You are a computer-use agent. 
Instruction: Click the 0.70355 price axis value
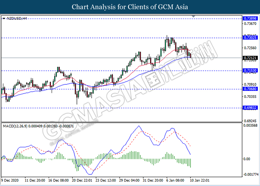point(250,96)
